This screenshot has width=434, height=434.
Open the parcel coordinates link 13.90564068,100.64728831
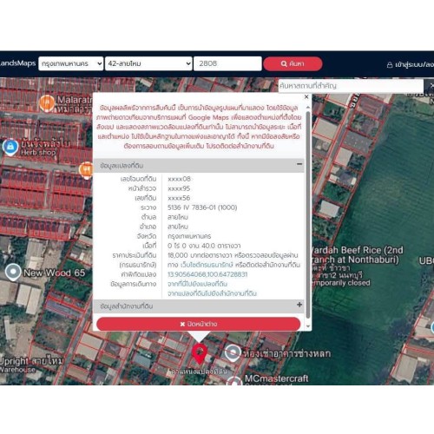click(x=207, y=274)
